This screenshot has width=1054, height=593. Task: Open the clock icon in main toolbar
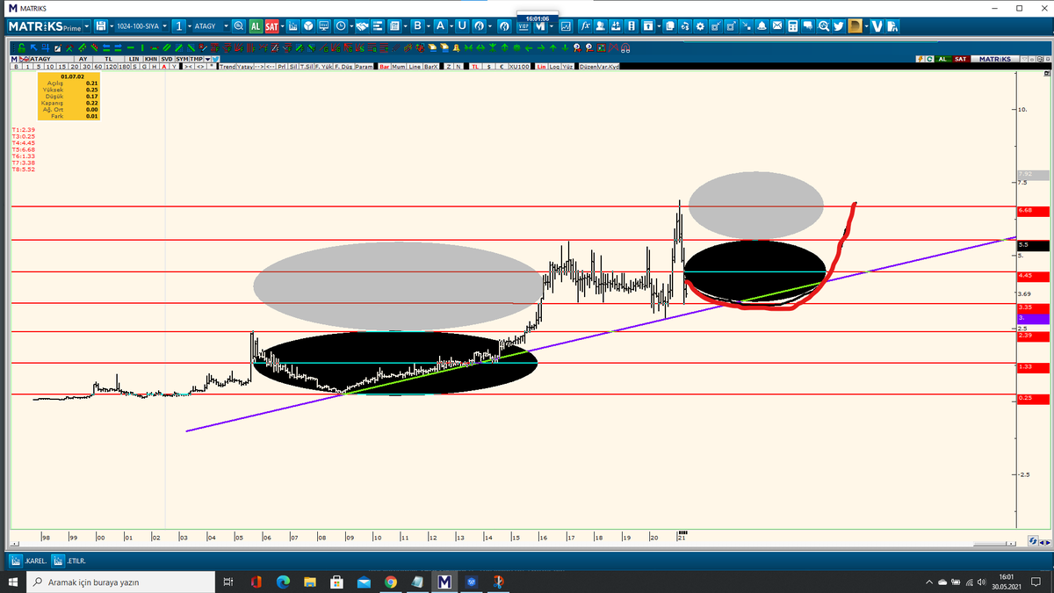click(340, 25)
